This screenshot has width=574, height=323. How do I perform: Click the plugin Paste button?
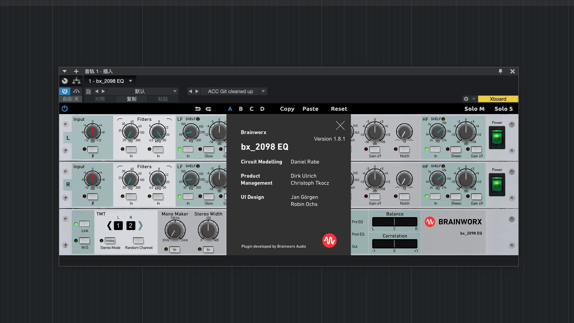(x=310, y=109)
